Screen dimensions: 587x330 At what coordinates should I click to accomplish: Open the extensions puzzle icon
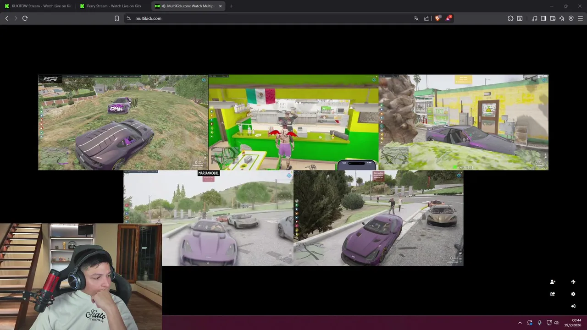510,18
